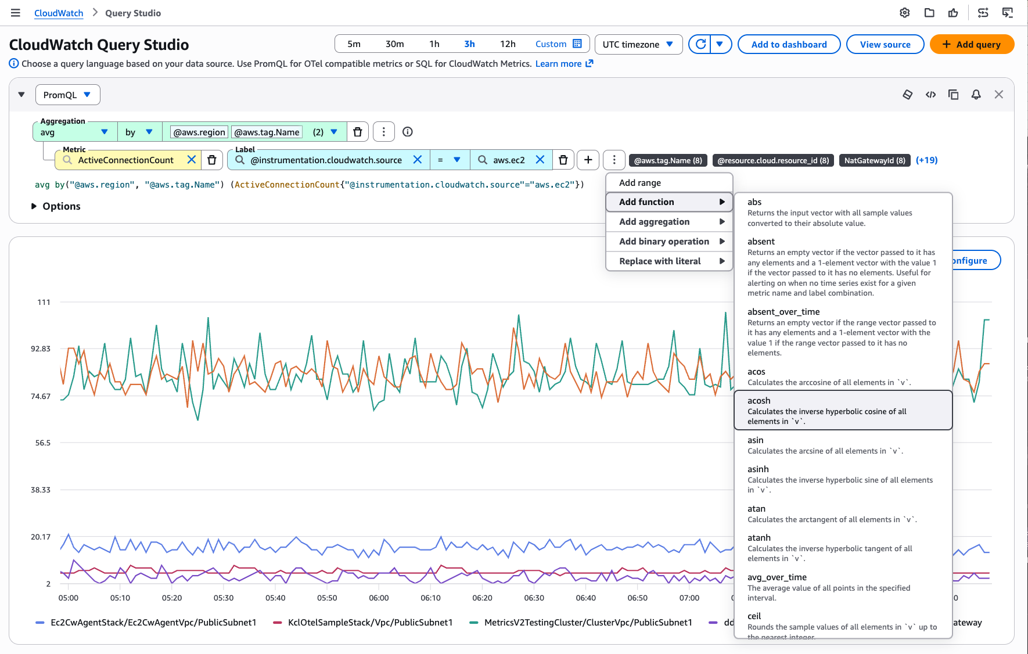Viewport: 1028px width, 654px height.
Task: Select the 12h time range
Action: 508,44
